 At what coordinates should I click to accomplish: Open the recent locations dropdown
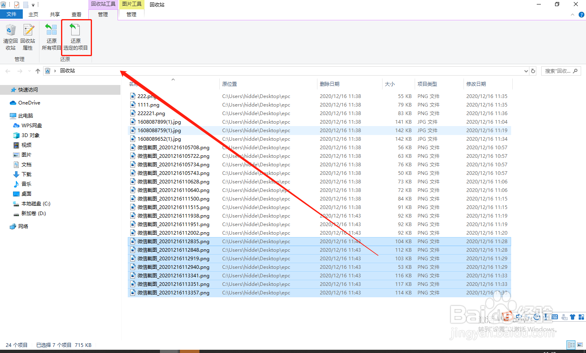(x=29, y=71)
